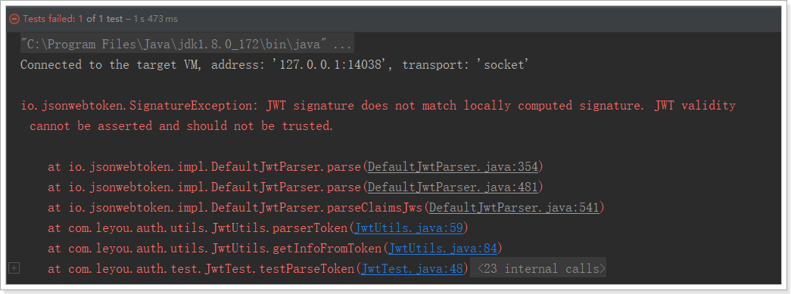Jump to JwtUtils.java:59 source

pos(409,228)
